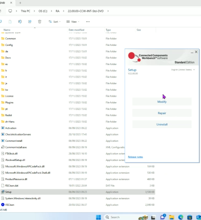Expand chevron after This PC breadcrumb
The width and height of the screenshot is (201, 220).
(34, 11)
